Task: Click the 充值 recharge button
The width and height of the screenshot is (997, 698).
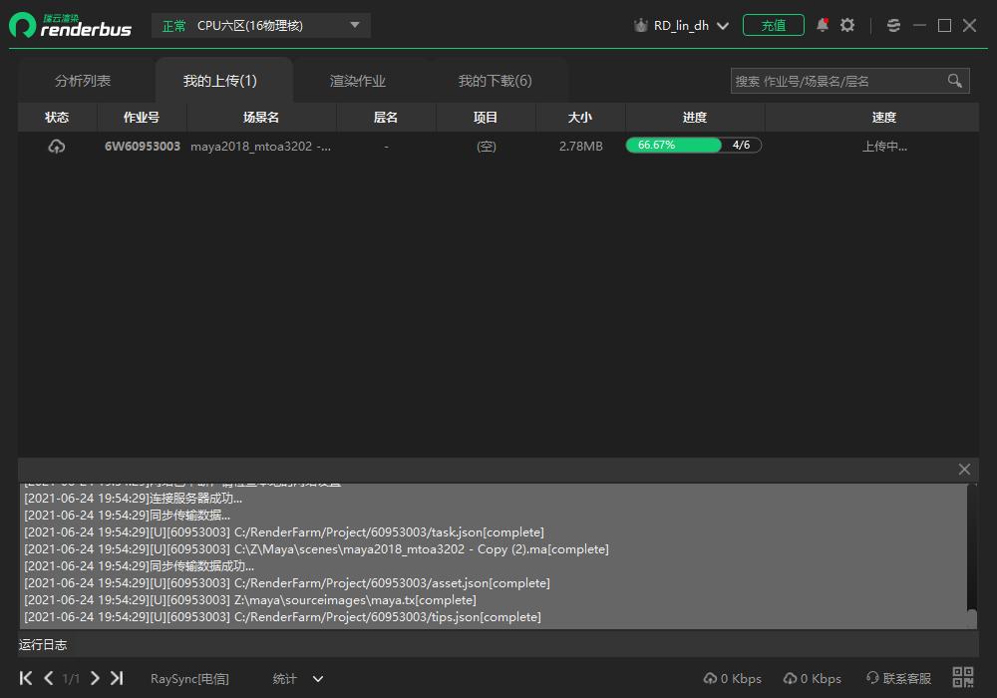Action: pyautogui.click(x=774, y=26)
